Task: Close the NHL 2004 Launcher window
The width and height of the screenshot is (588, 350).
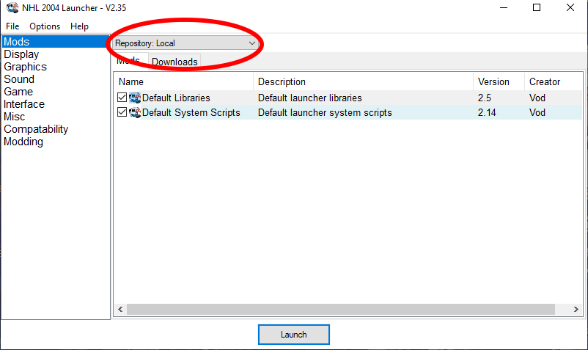Action: [570, 7]
